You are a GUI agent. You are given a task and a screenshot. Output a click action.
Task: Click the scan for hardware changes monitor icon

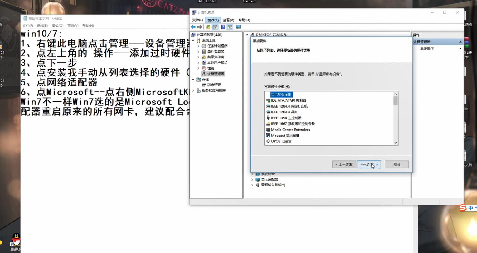pos(238,27)
